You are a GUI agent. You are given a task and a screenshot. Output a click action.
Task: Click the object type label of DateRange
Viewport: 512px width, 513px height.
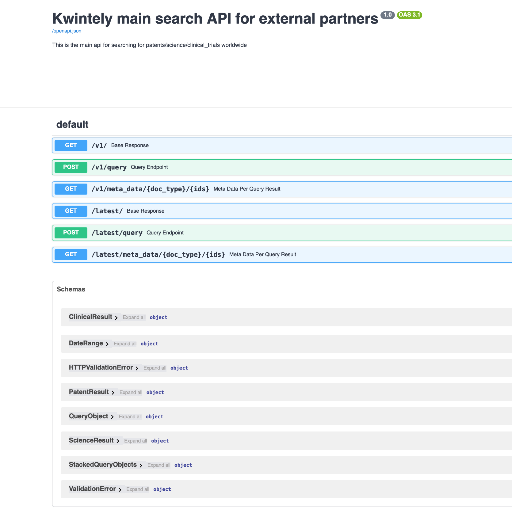tap(149, 344)
